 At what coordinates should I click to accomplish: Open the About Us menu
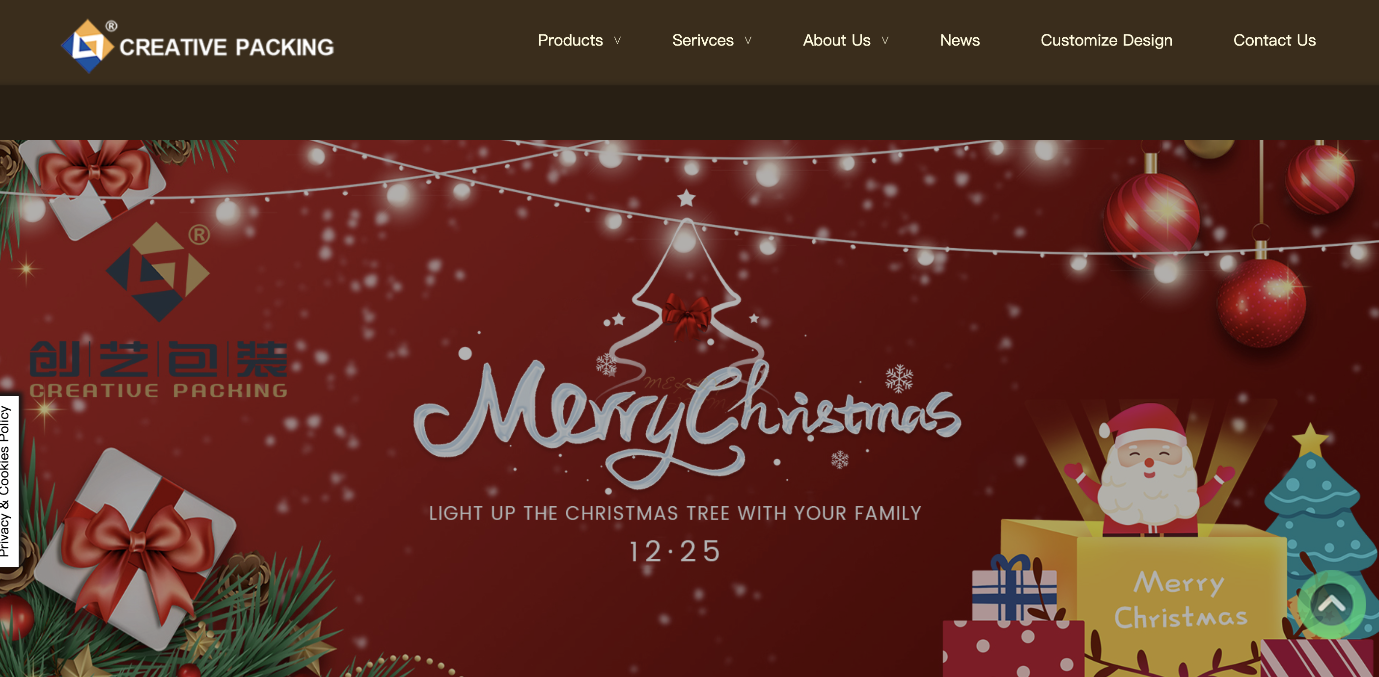(837, 40)
